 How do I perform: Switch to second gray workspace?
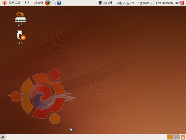coord(176,137)
